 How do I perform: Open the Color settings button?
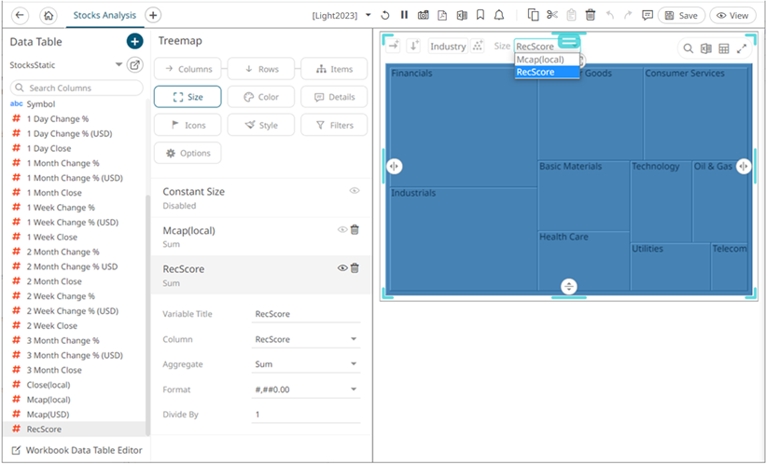coord(260,97)
